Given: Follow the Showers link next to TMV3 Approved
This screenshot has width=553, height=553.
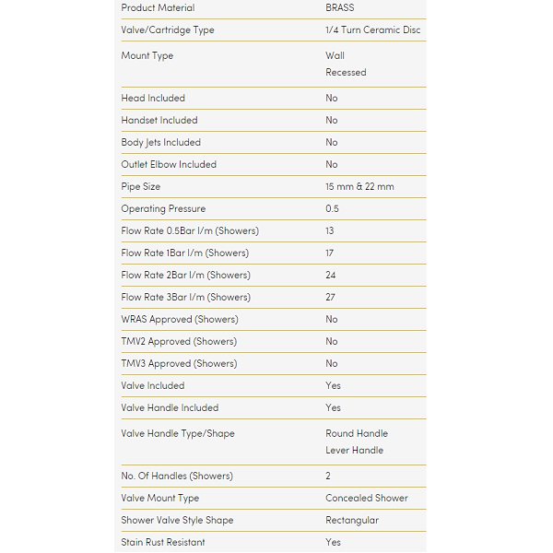Looking at the screenshot, I should tap(215, 364).
